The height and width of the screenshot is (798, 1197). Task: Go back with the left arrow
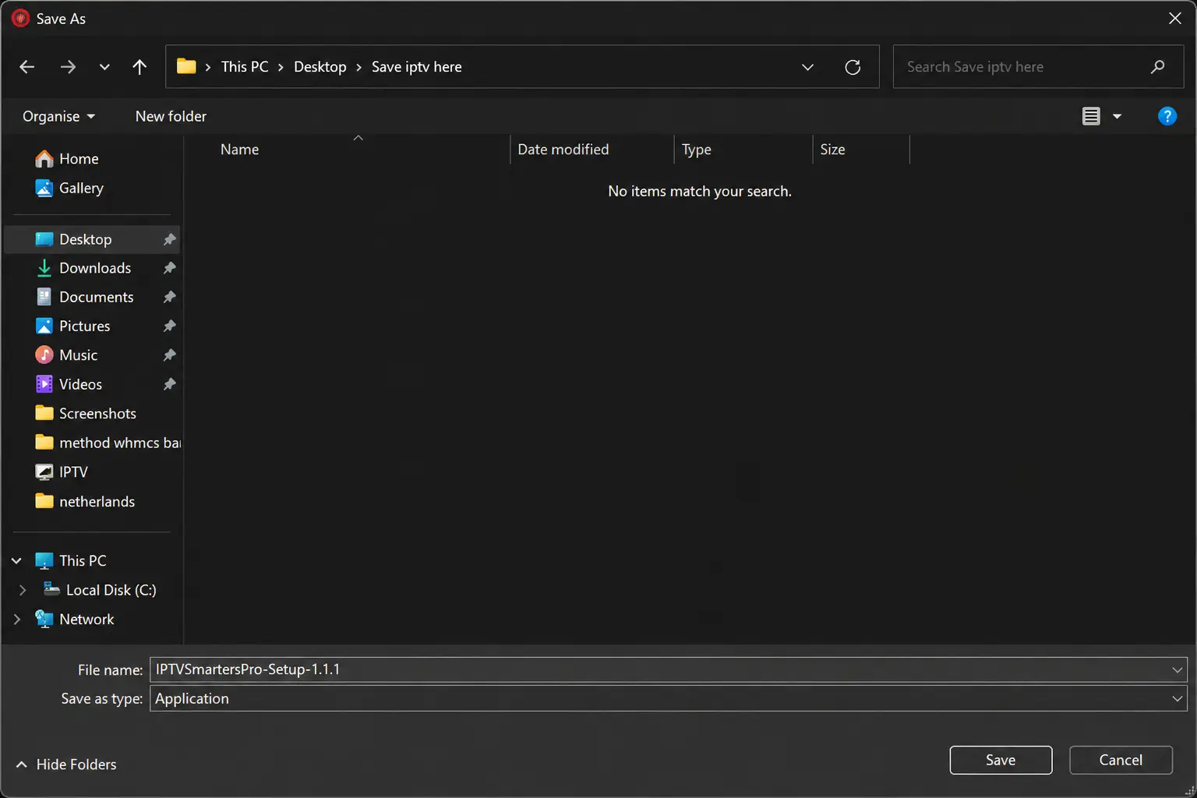[27, 67]
